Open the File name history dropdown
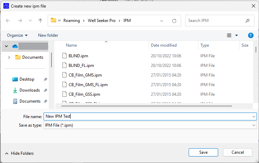 tap(254, 117)
